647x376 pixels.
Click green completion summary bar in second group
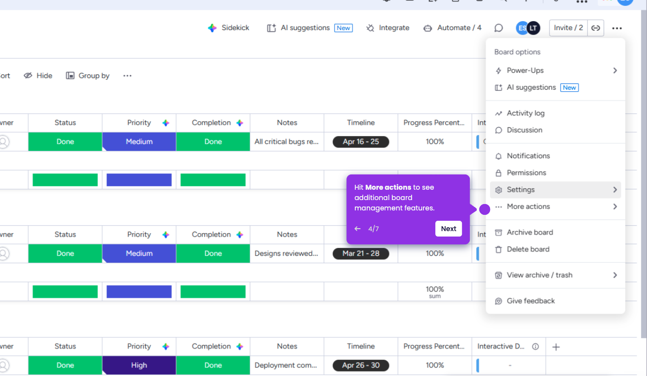point(213,292)
